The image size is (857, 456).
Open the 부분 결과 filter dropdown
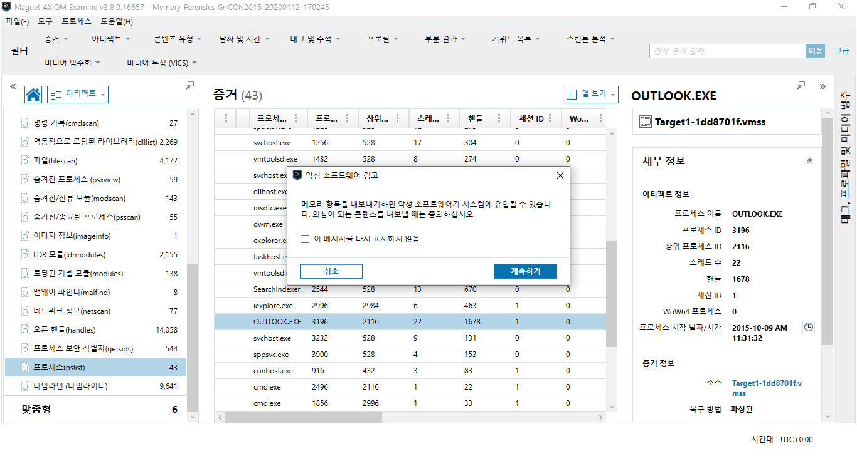click(445, 39)
